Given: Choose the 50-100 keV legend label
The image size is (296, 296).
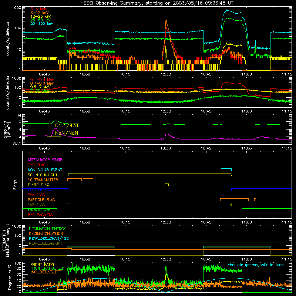Looking at the screenshot, I should [x=42, y=24].
